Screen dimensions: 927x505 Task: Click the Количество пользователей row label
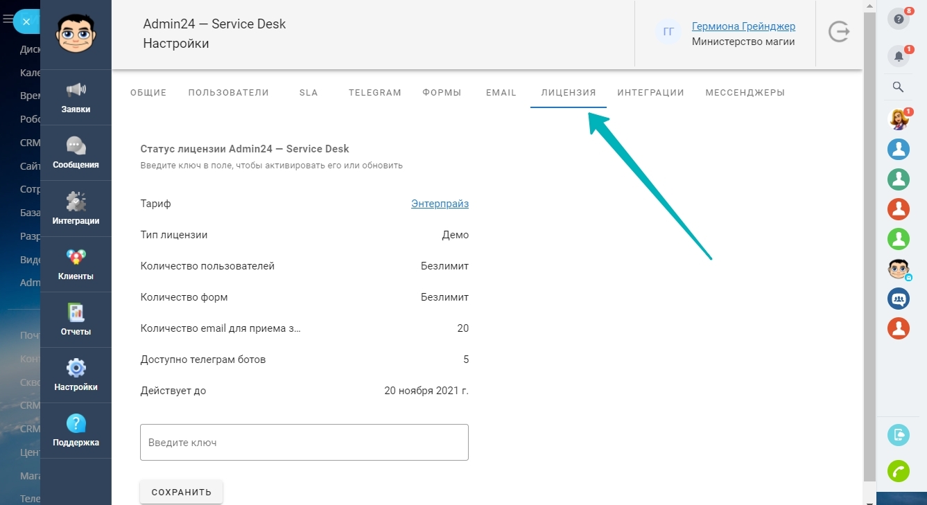pyautogui.click(x=207, y=266)
